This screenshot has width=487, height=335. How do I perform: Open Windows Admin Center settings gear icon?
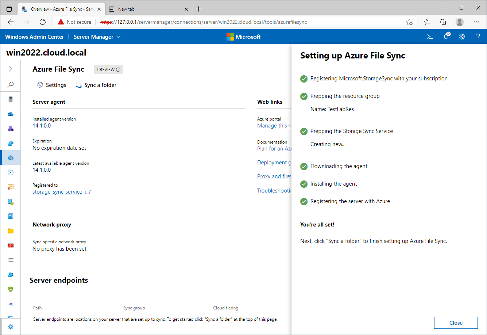(462, 37)
